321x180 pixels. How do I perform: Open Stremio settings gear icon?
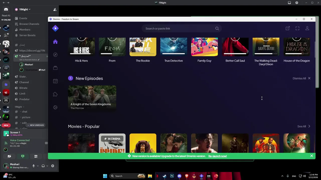(55, 107)
